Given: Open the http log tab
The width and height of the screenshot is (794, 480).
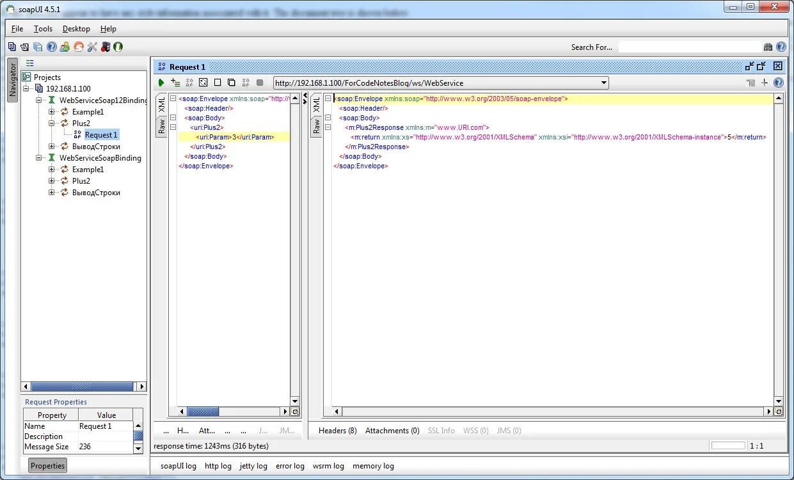Looking at the screenshot, I should (x=218, y=466).
